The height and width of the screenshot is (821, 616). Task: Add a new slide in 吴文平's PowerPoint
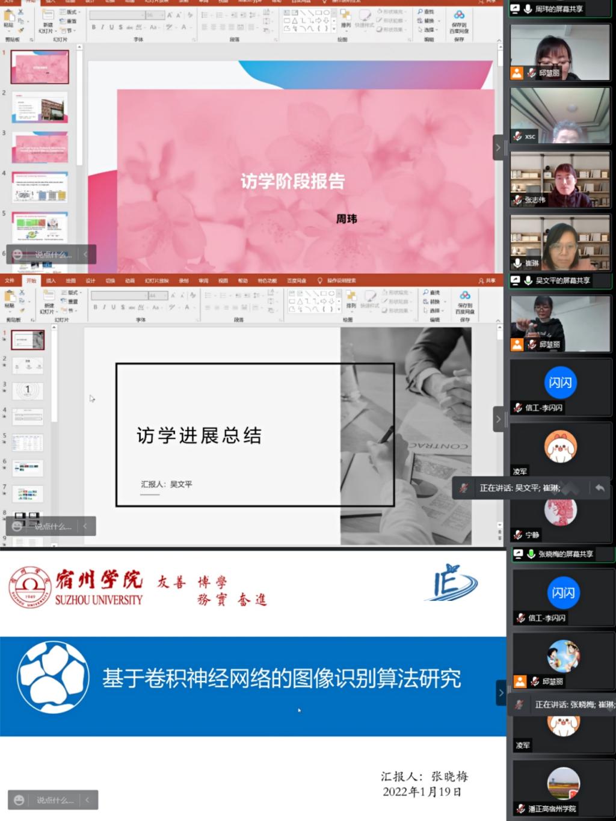pyautogui.click(x=48, y=301)
